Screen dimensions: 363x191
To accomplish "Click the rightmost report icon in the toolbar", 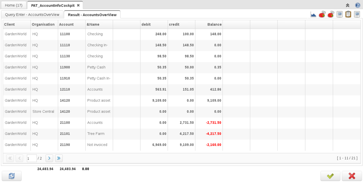I will click(357, 15).
